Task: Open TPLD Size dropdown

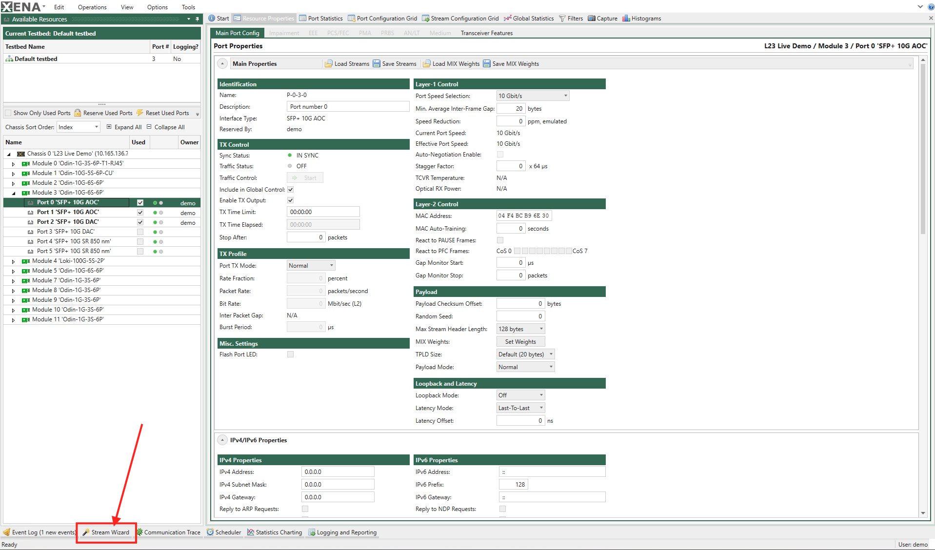Action: tap(525, 354)
